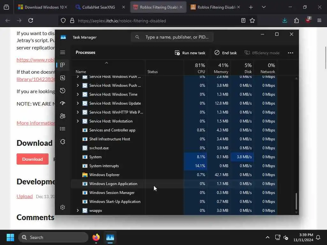
Task: Sort processes by Memory column
Action: (x=219, y=68)
